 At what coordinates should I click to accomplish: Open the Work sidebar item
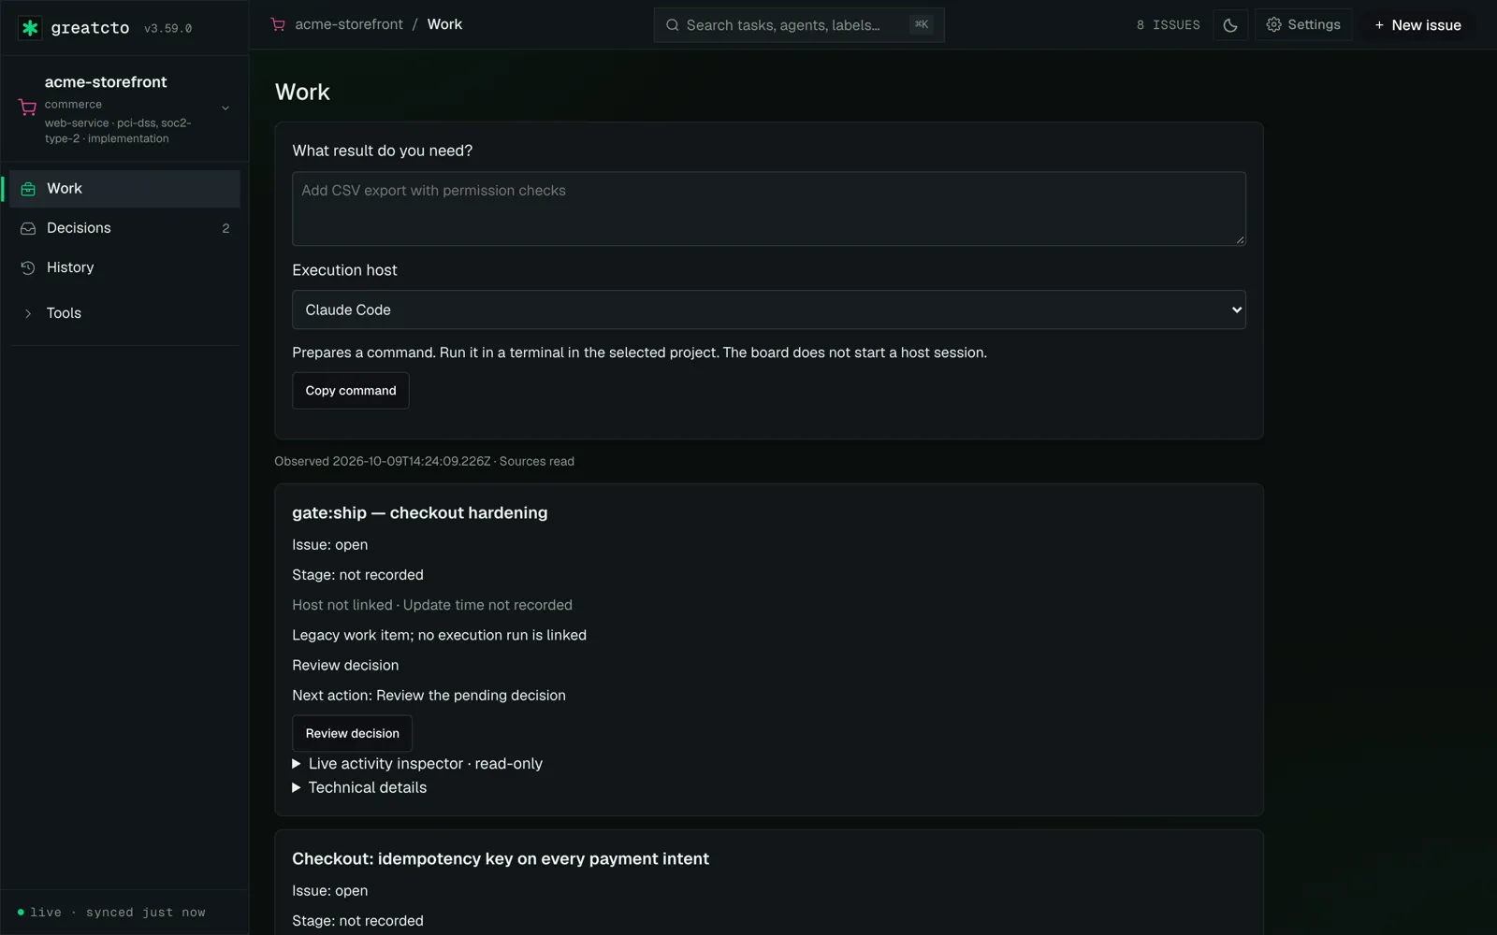[124, 189]
